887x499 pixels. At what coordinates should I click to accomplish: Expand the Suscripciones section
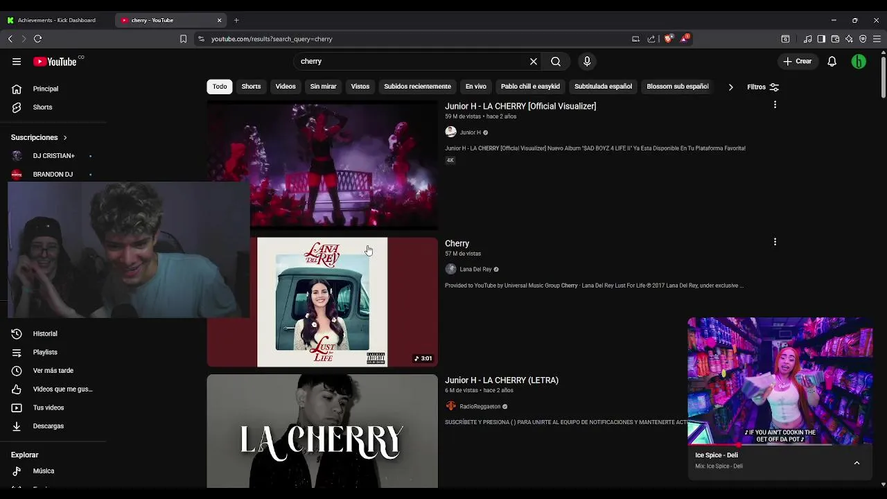[x=39, y=138]
